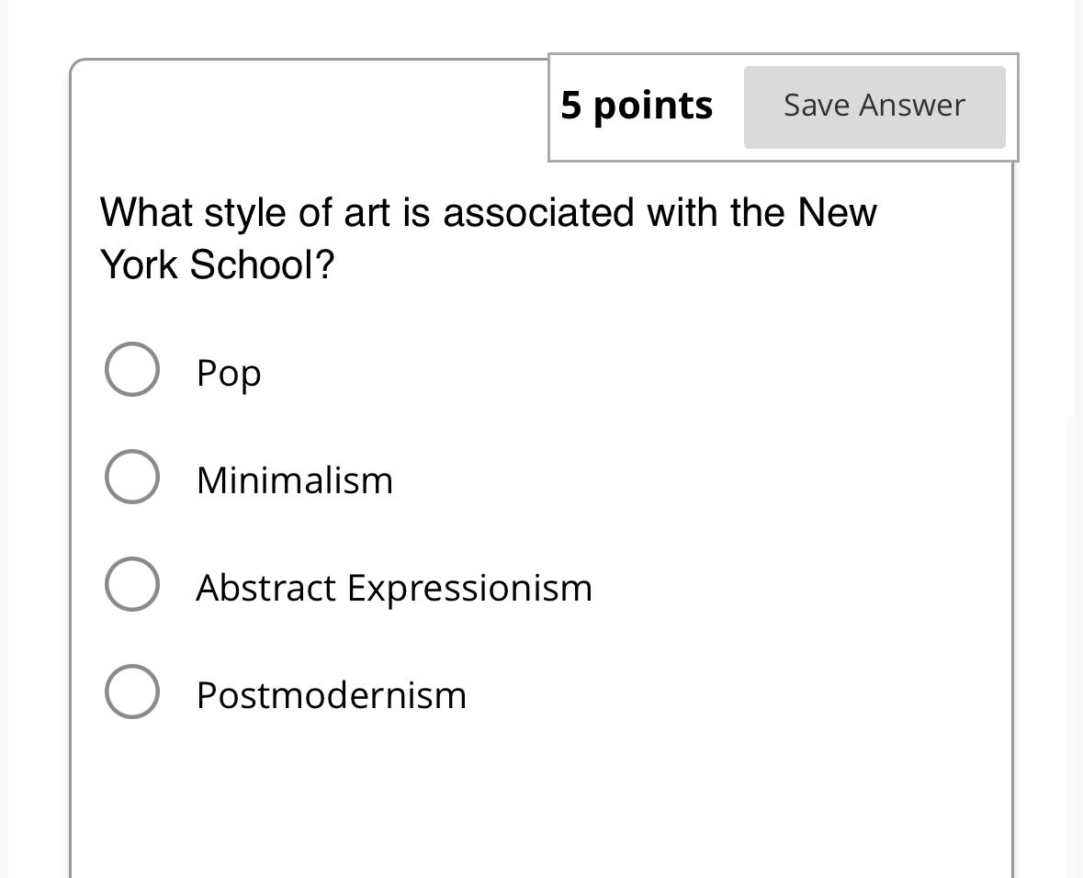Click the words 'What style' in the question
Viewport: 1083px width, 878px height.
(189, 213)
